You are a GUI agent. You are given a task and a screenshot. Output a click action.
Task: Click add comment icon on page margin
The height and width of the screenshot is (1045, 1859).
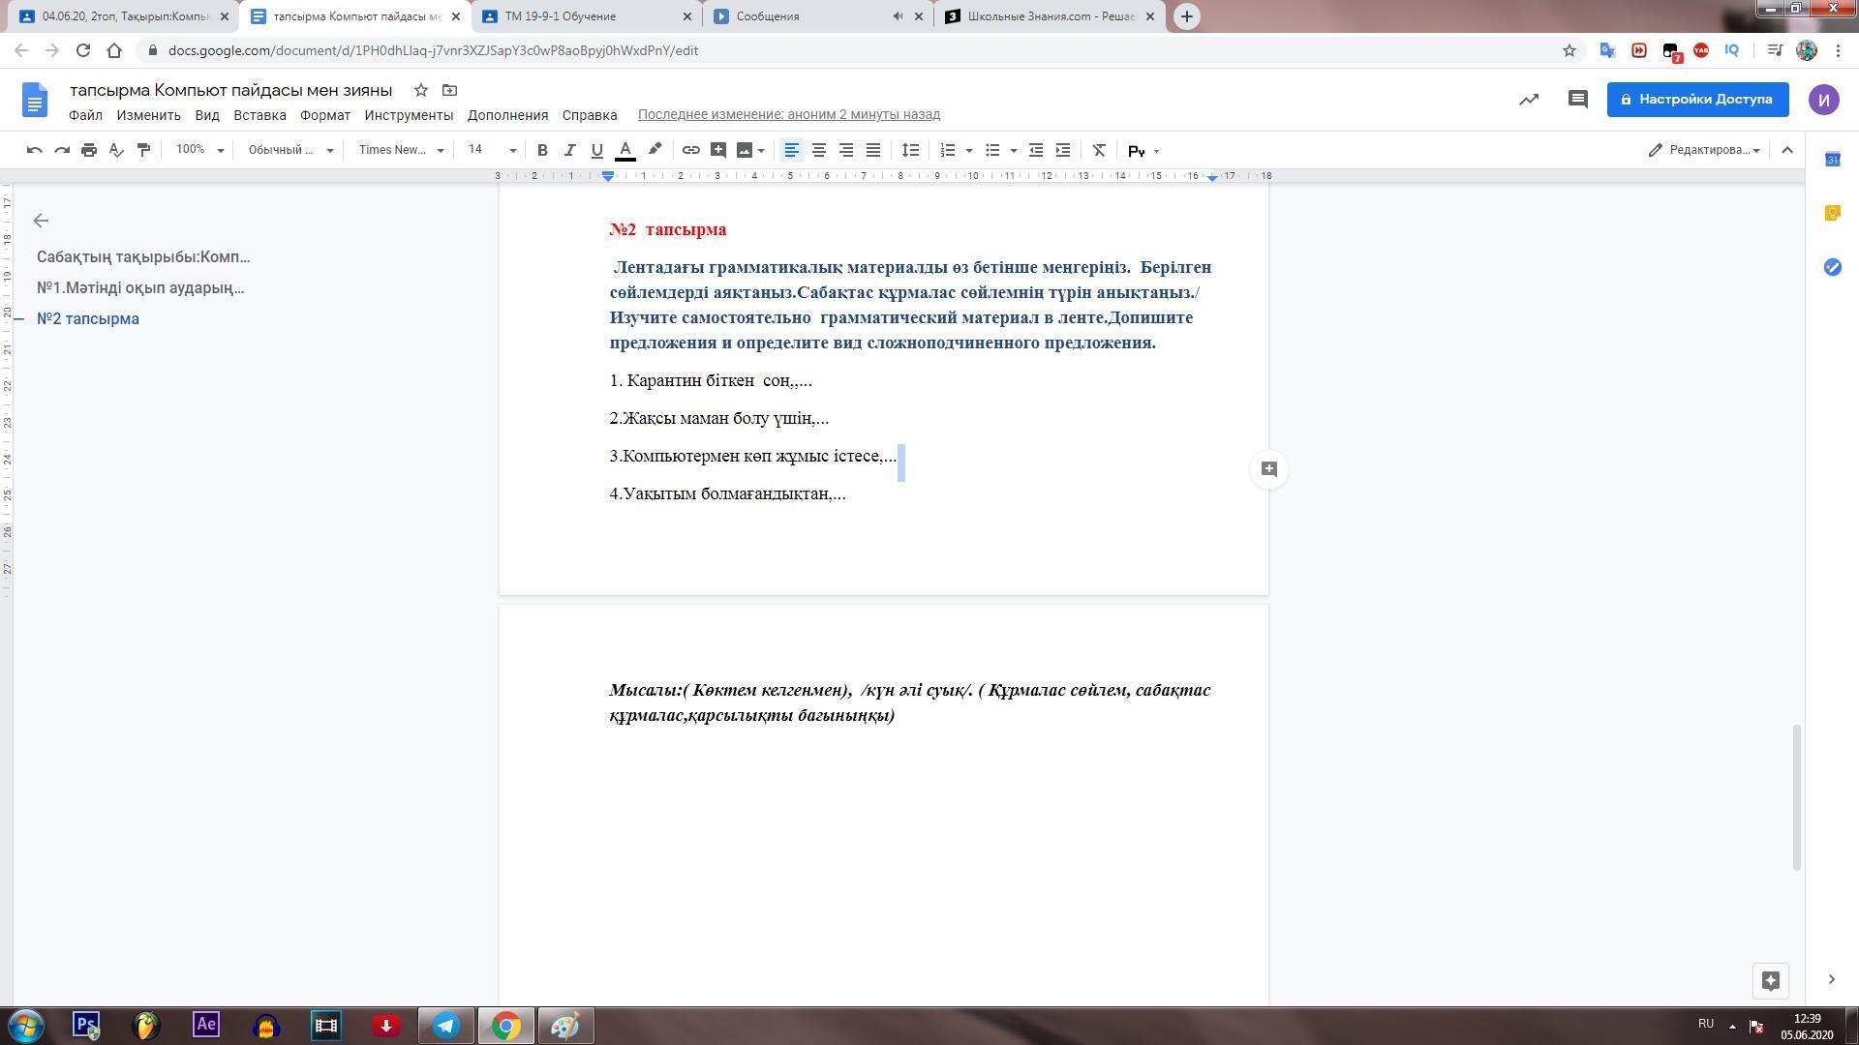(1268, 469)
